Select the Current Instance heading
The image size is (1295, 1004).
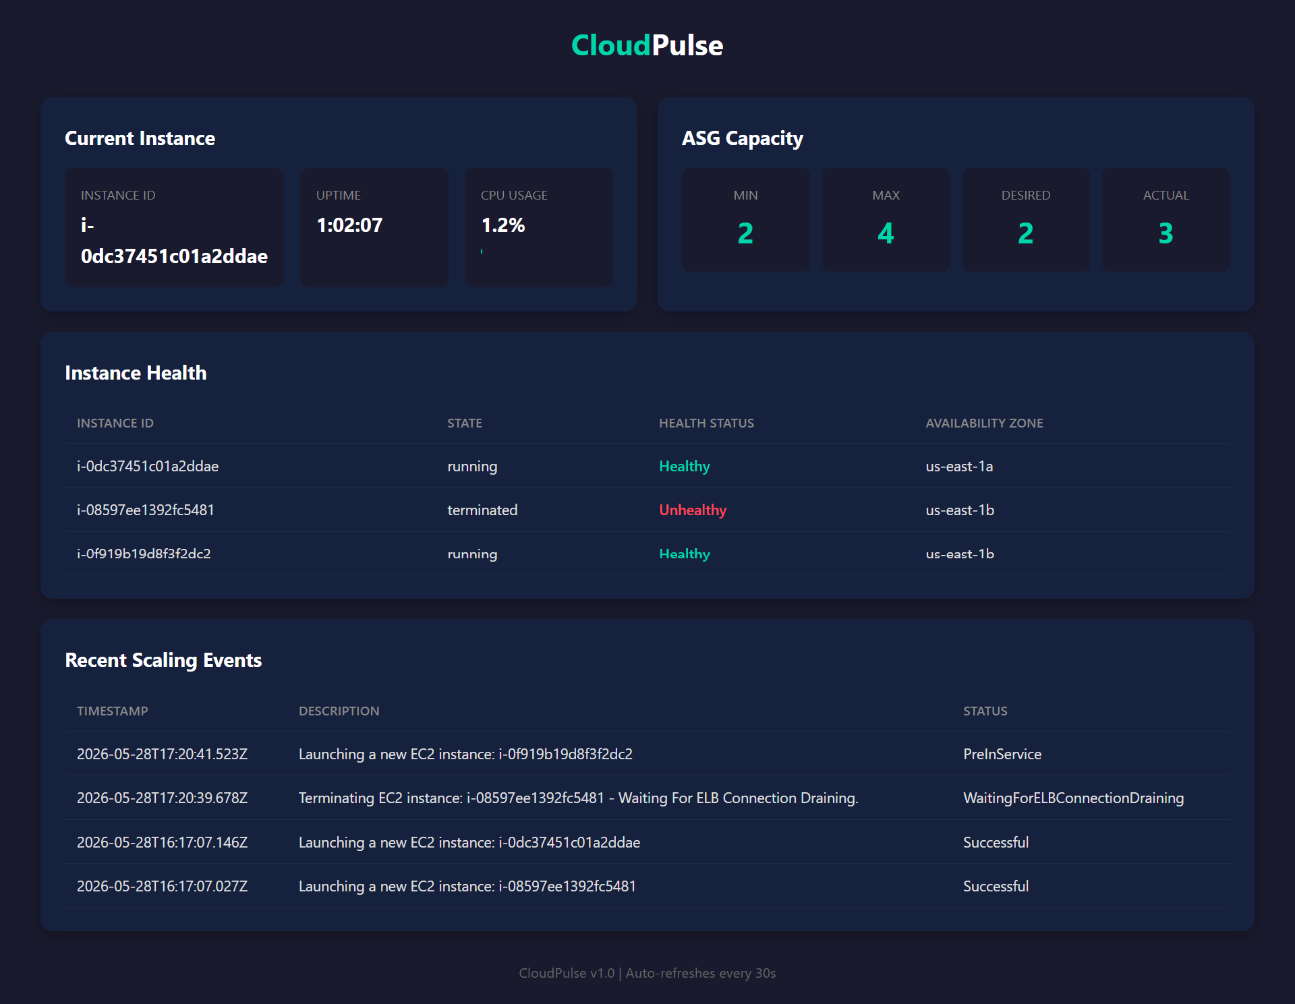pyautogui.click(x=140, y=138)
